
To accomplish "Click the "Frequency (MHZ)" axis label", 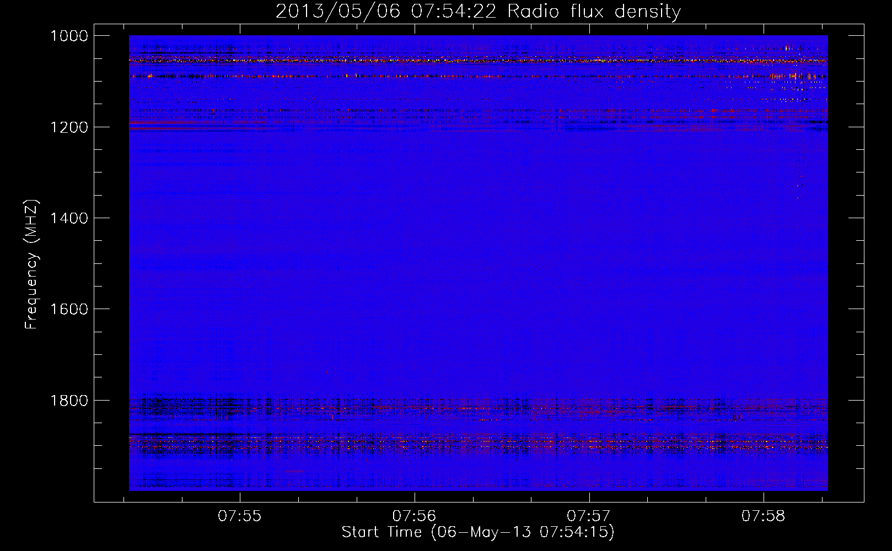I will [x=31, y=264].
